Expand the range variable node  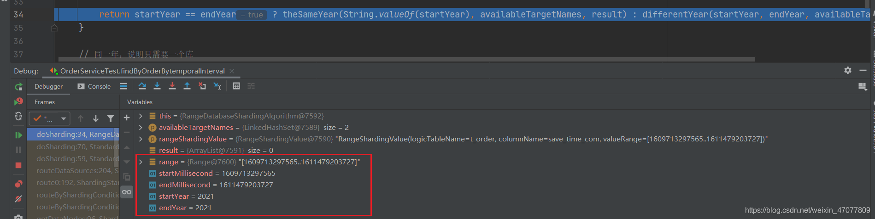point(141,162)
